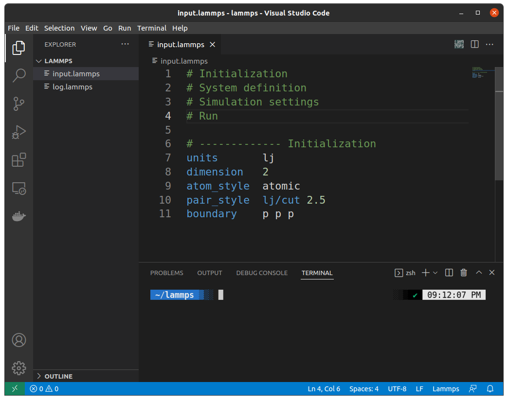Open the Explorer view in activity bar
The height and width of the screenshot is (400, 508).
18,48
